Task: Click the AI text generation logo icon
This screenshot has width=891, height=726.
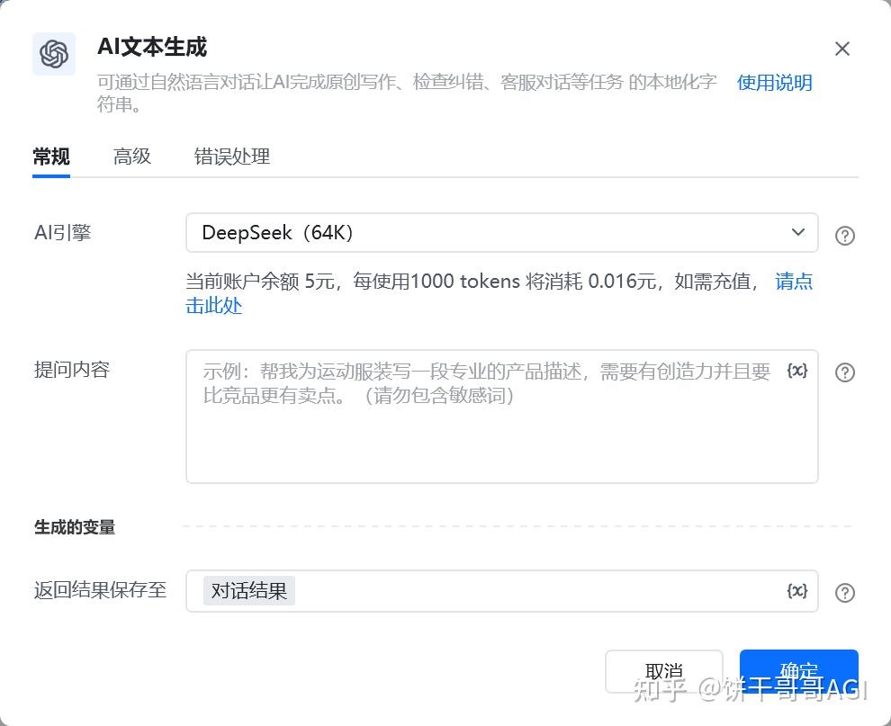Action: click(54, 54)
